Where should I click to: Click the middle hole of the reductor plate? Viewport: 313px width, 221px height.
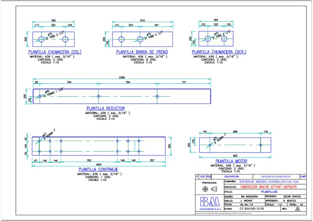98,96
